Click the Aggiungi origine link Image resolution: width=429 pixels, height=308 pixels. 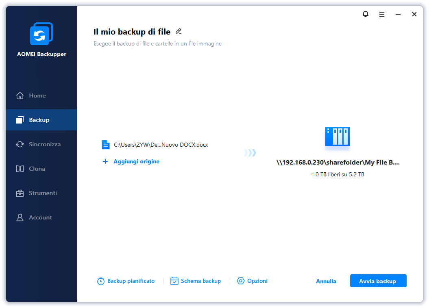[136, 161]
